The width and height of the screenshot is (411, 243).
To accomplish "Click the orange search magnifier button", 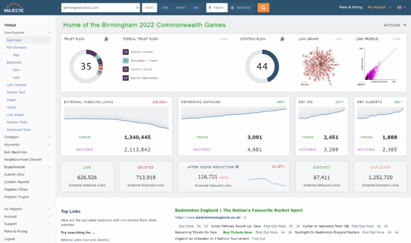I will tap(263, 8).
